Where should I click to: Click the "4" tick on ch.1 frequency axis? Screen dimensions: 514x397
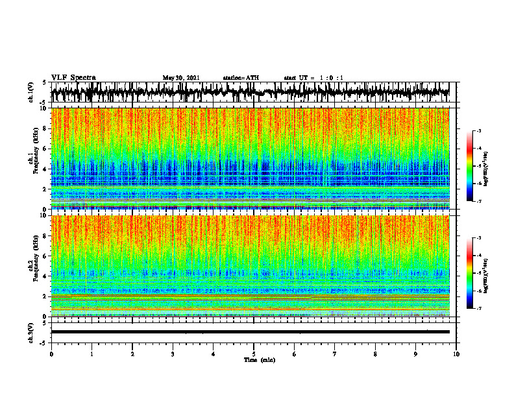coord(45,169)
